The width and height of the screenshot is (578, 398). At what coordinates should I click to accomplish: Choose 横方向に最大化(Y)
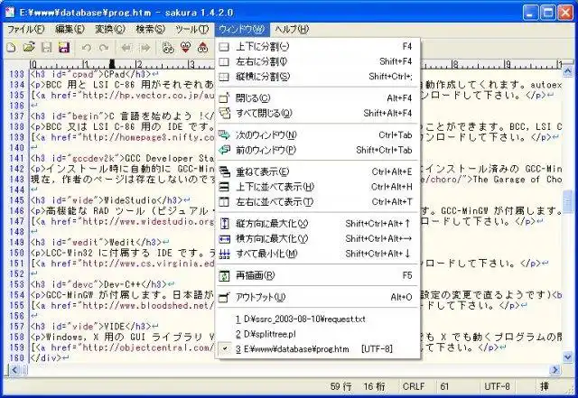(318, 238)
